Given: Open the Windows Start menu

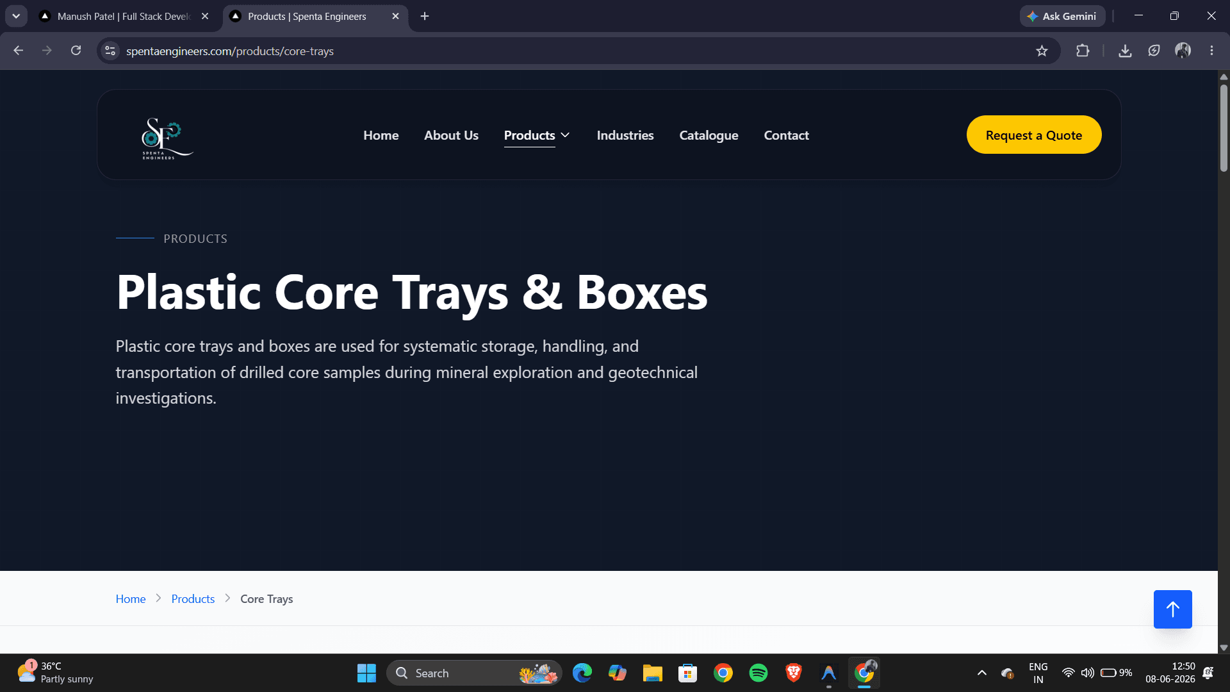Looking at the screenshot, I should click(x=366, y=673).
